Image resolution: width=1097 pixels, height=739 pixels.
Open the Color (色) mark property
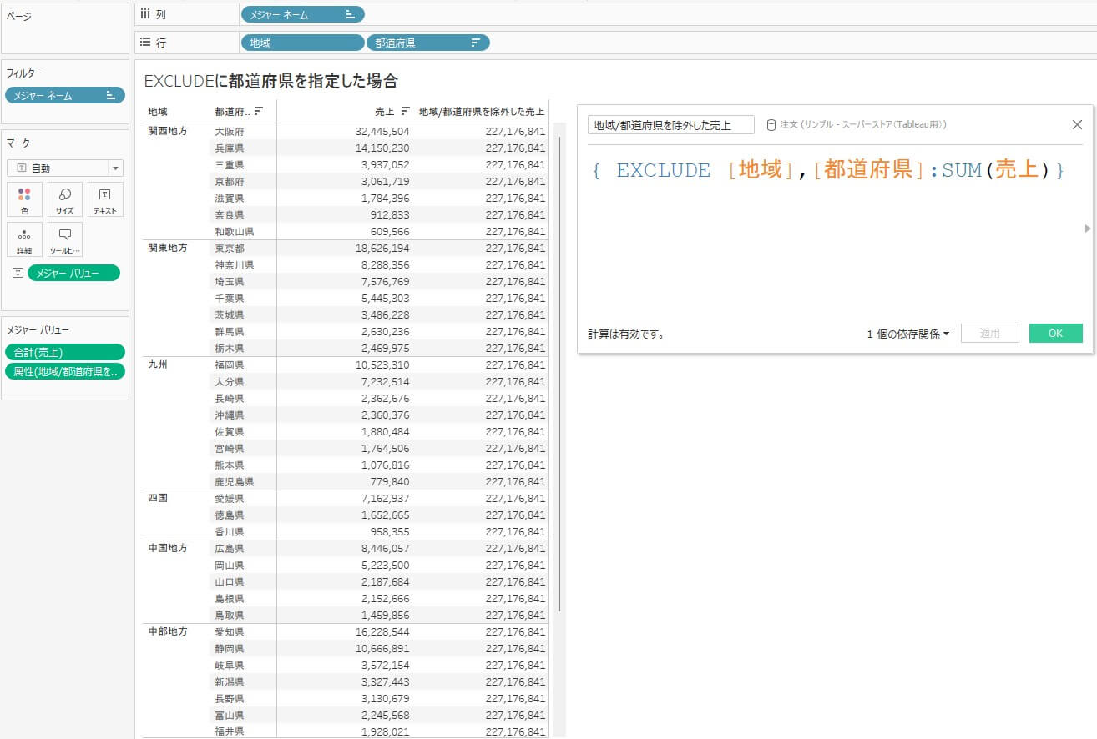click(24, 199)
